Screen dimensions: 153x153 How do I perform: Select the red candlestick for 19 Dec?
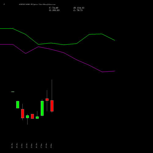click(52, 106)
